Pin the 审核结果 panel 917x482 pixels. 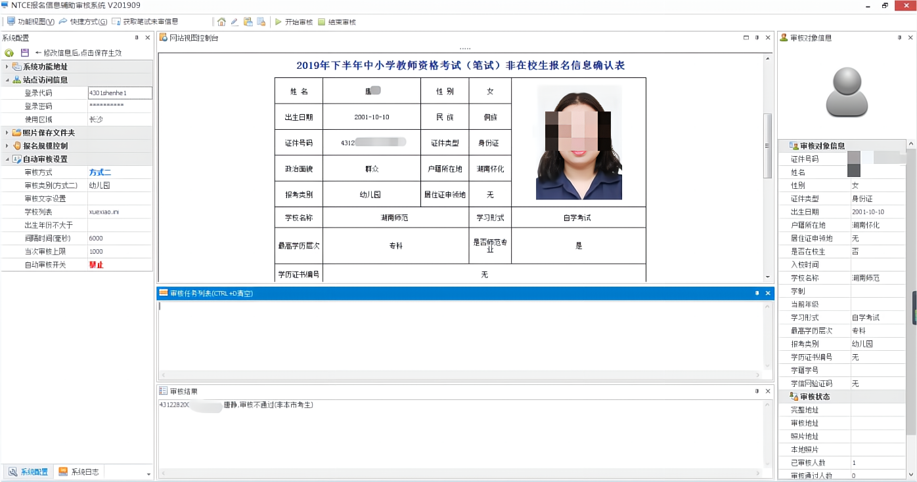[x=757, y=391]
